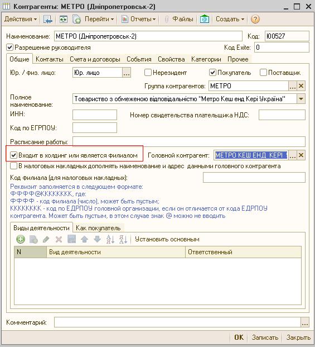Image resolution: width=315 pixels, height=347 pixels.
Task: Click the Код Exite input field
Action: pyautogui.click(x=282, y=47)
